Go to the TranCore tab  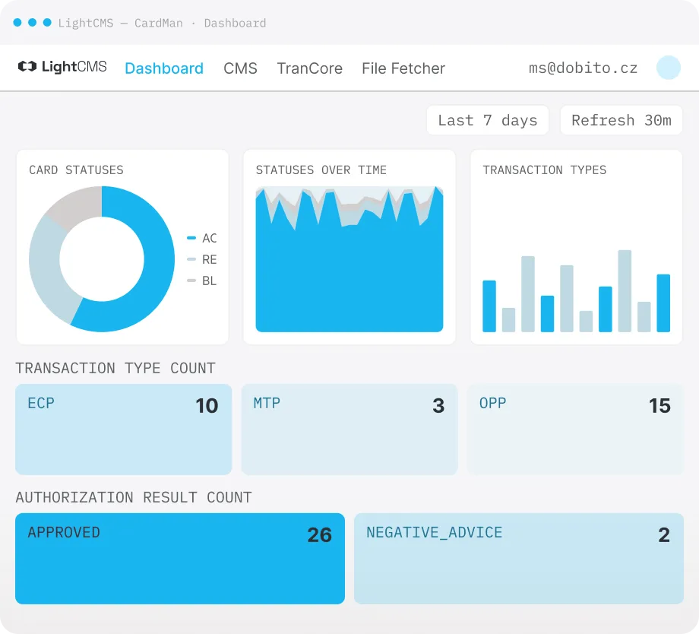click(309, 68)
